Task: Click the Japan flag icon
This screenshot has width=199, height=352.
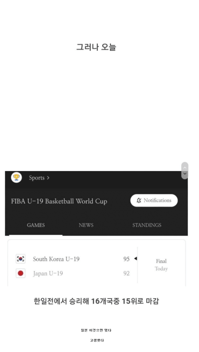Action: 21,274
